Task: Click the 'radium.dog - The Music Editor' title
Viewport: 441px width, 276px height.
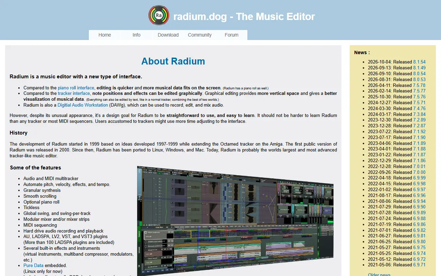Action: point(244,17)
